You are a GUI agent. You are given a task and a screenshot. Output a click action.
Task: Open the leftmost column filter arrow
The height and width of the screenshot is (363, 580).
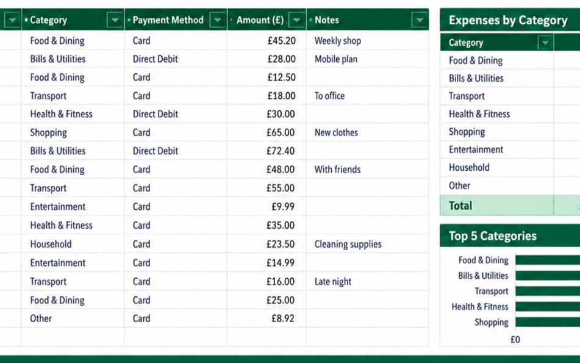coord(12,20)
